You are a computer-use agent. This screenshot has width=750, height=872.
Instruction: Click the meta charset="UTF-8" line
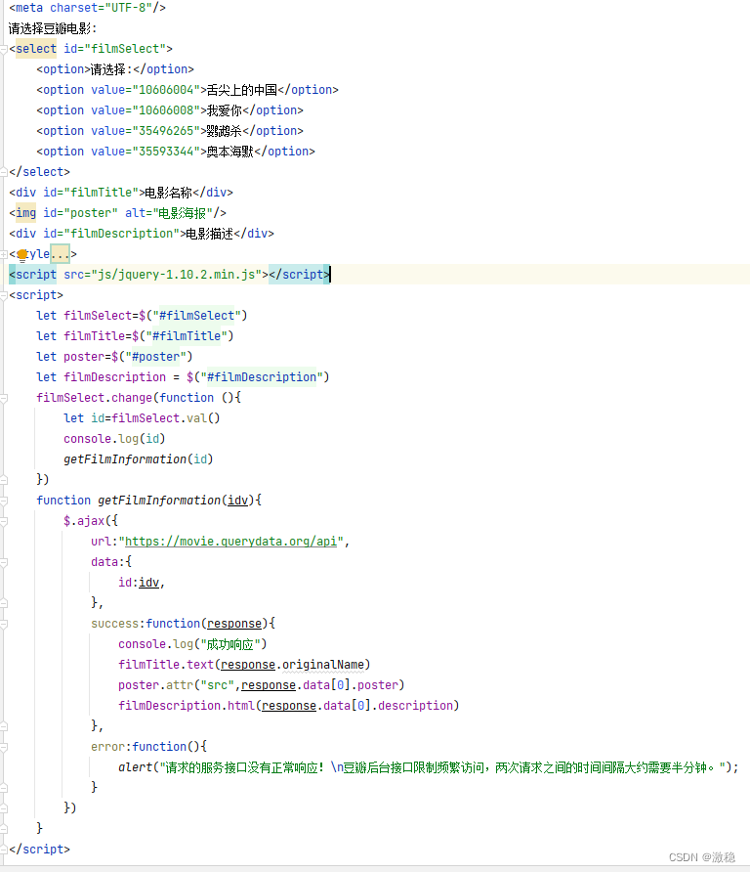point(87,8)
